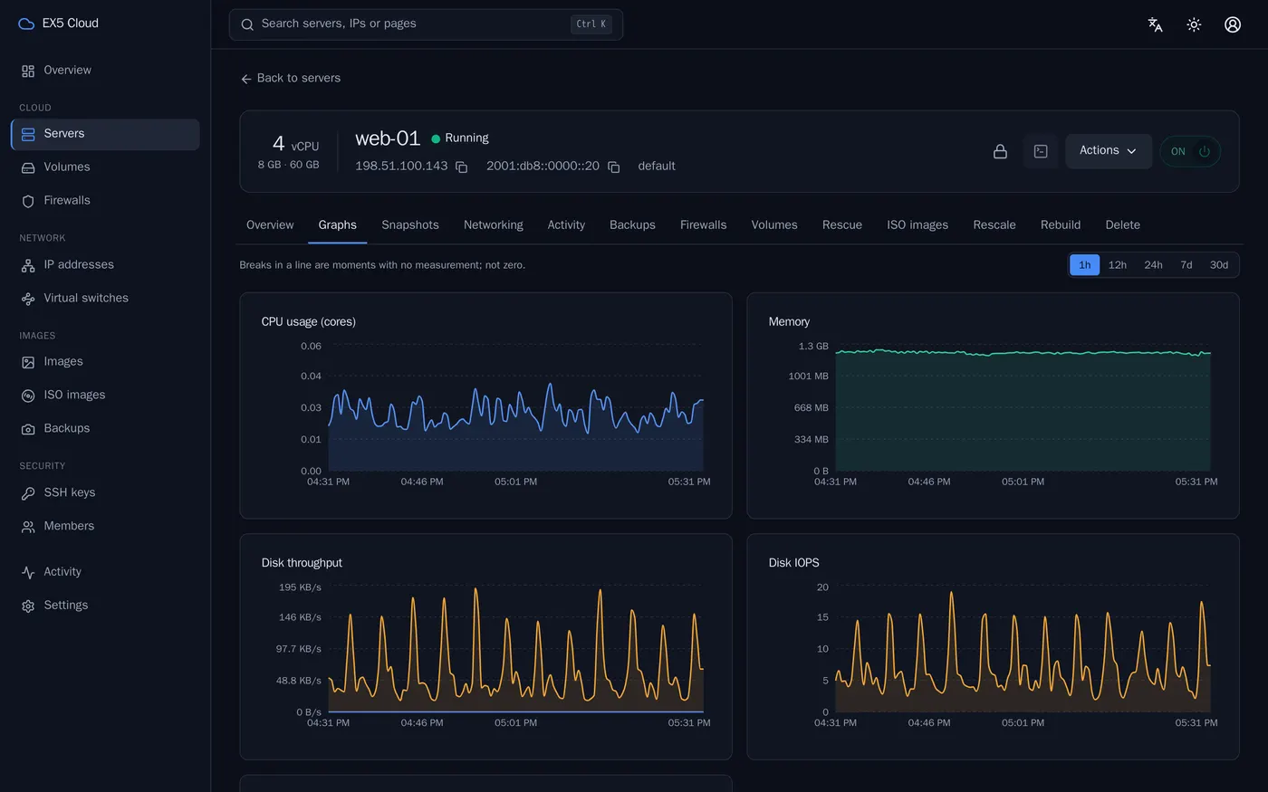Viewport: 1268px width, 792px height.
Task: Focus the search servers input field
Action: (426, 24)
